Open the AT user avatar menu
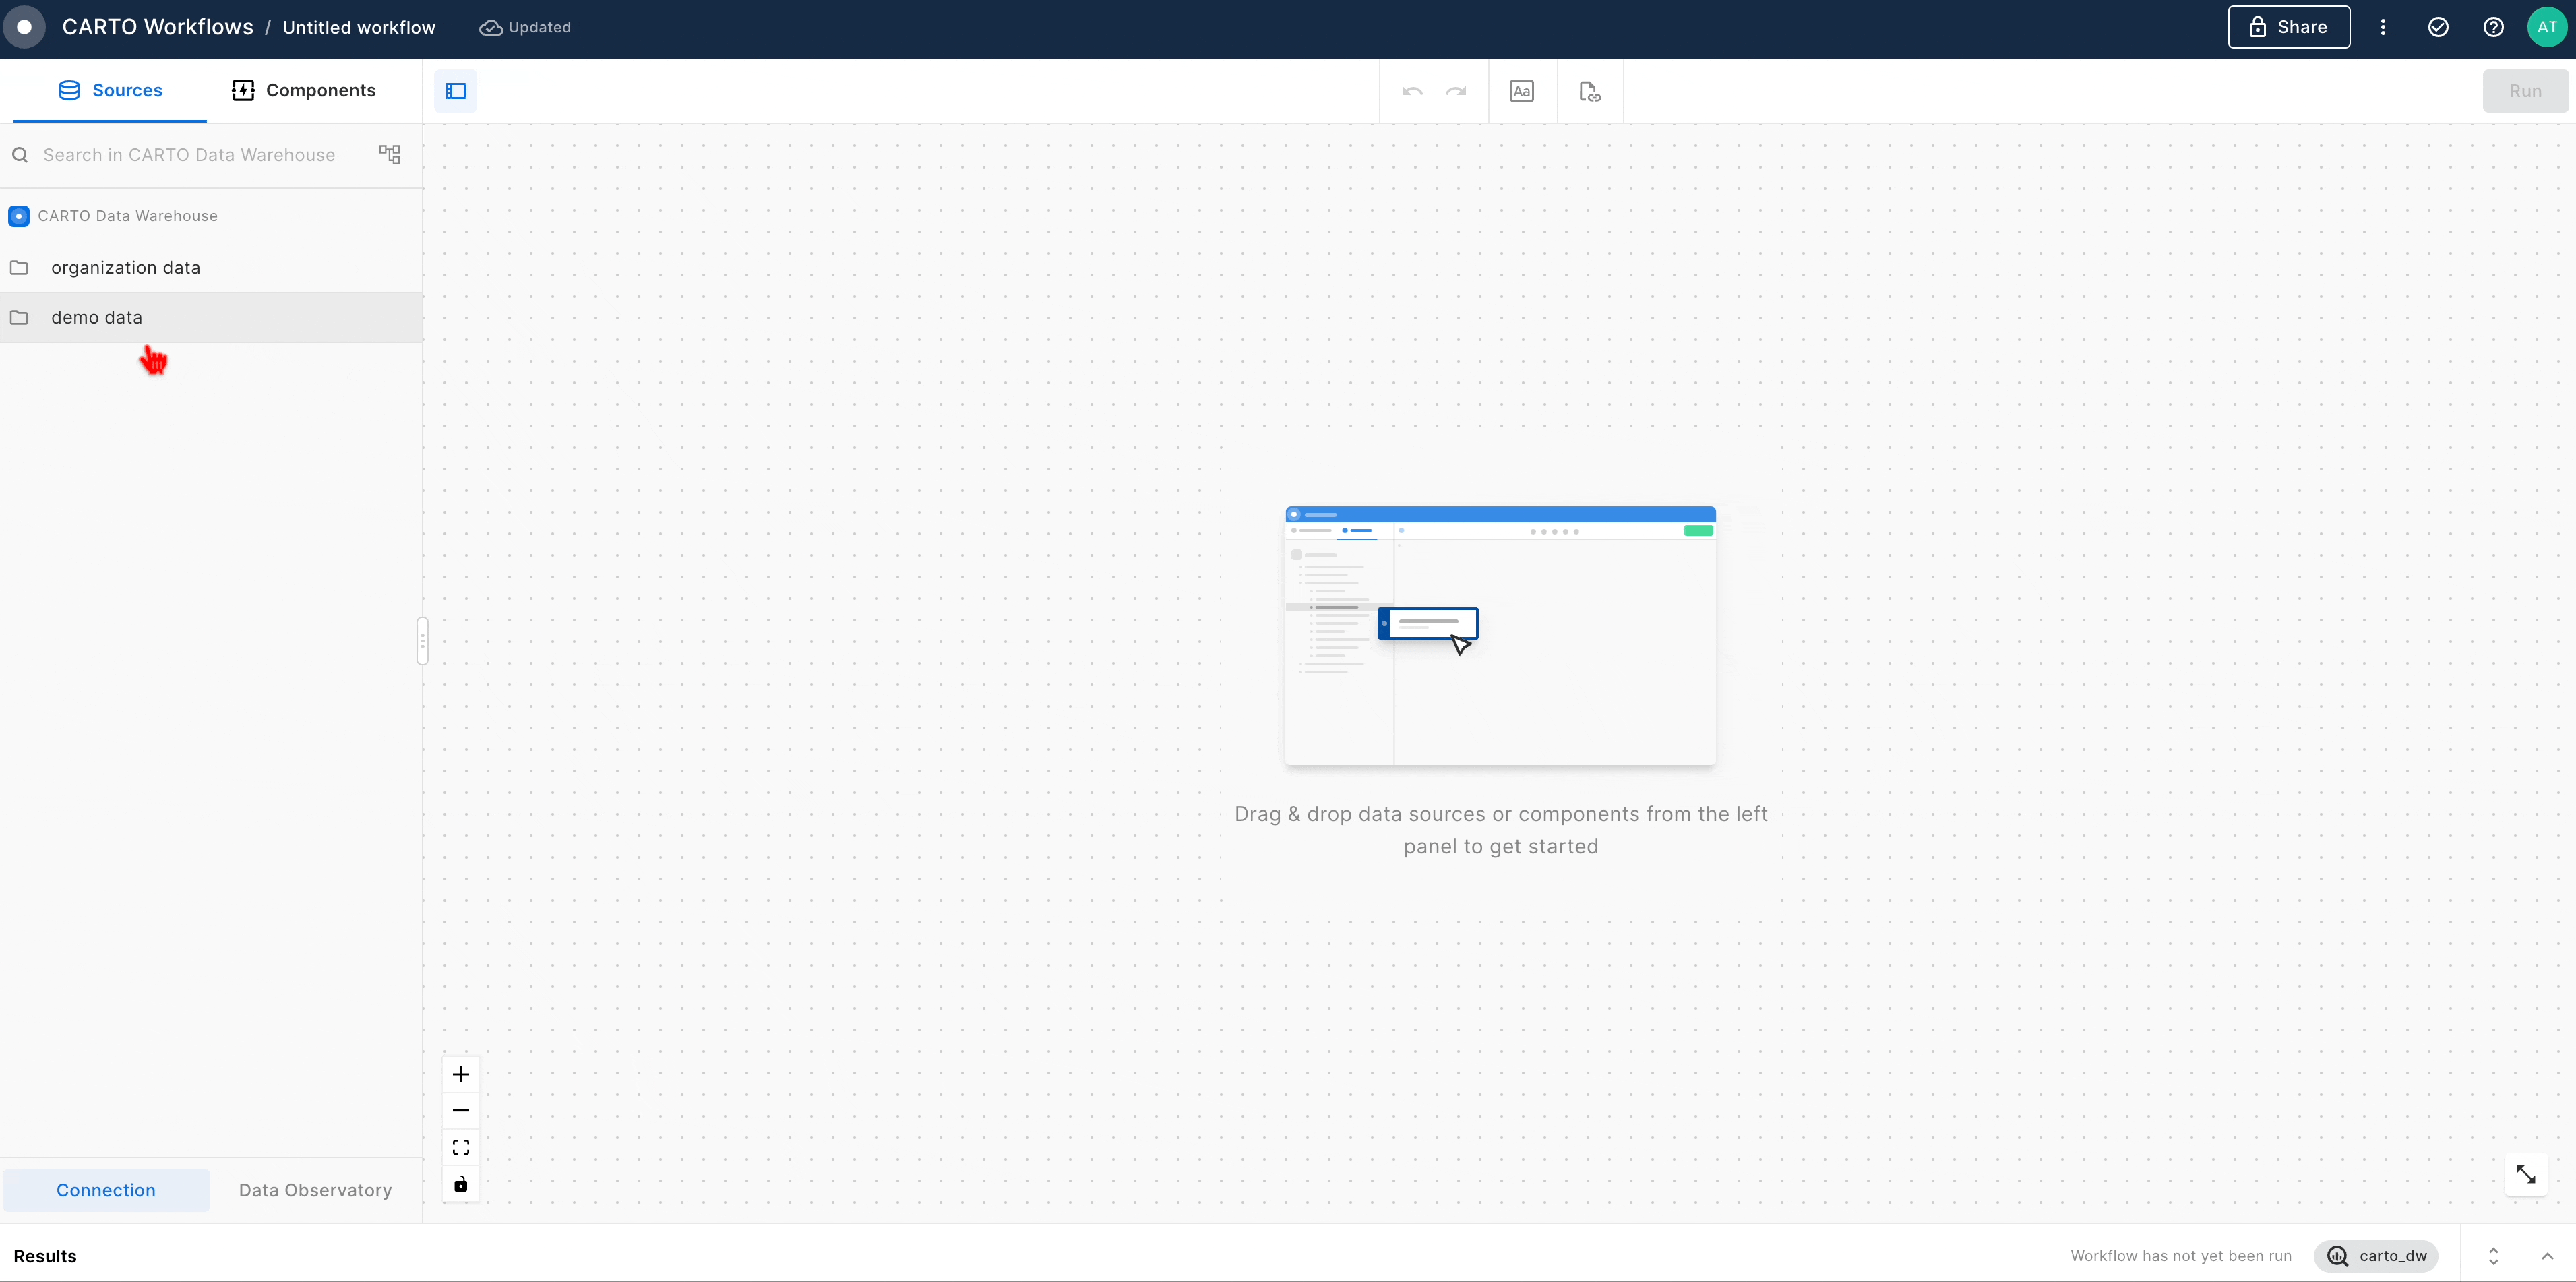The height and width of the screenshot is (1282, 2576). coord(2547,27)
